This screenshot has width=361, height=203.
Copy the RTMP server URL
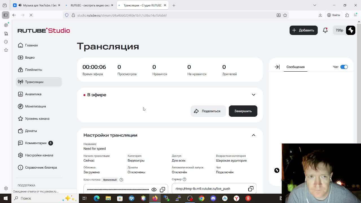tap(251, 189)
